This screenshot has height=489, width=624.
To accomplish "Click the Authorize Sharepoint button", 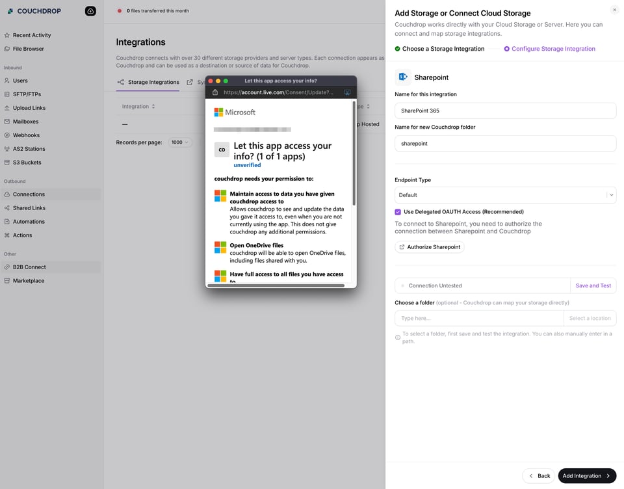I will (x=430, y=247).
